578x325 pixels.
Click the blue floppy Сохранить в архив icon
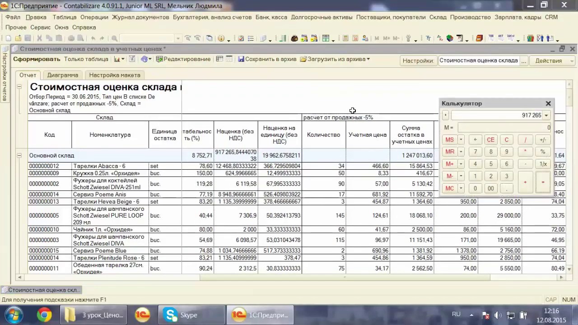[x=241, y=59]
